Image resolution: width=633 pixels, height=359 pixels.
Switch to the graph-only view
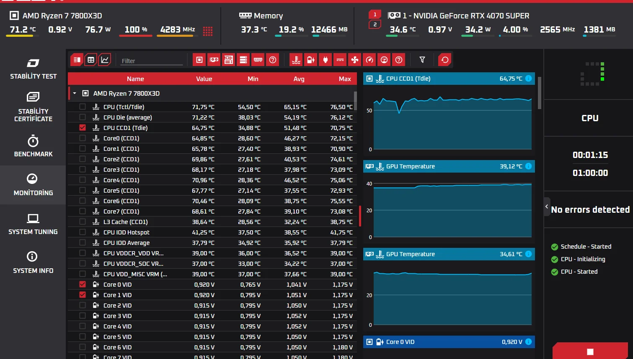pos(105,60)
